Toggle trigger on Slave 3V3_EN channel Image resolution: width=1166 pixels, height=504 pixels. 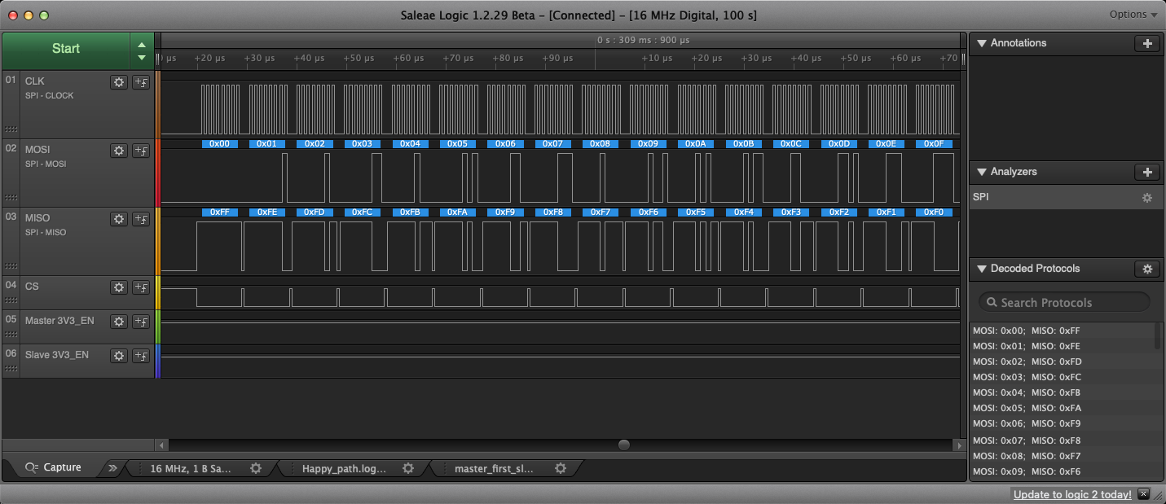[140, 355]
